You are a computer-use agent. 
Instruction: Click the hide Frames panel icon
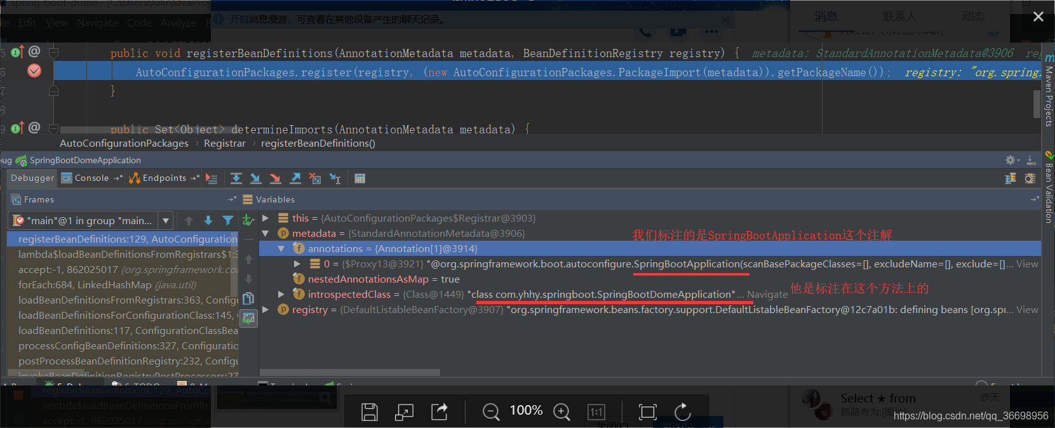point(232,199)
